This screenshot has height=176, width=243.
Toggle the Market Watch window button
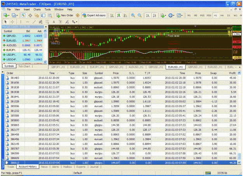[x=23, y=15]
